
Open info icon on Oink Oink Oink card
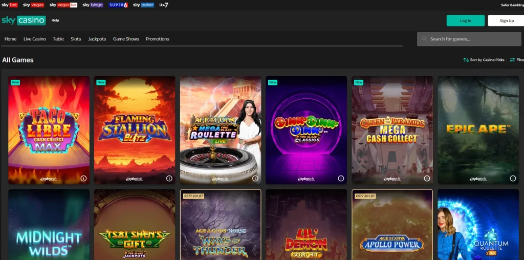[341, 179]
